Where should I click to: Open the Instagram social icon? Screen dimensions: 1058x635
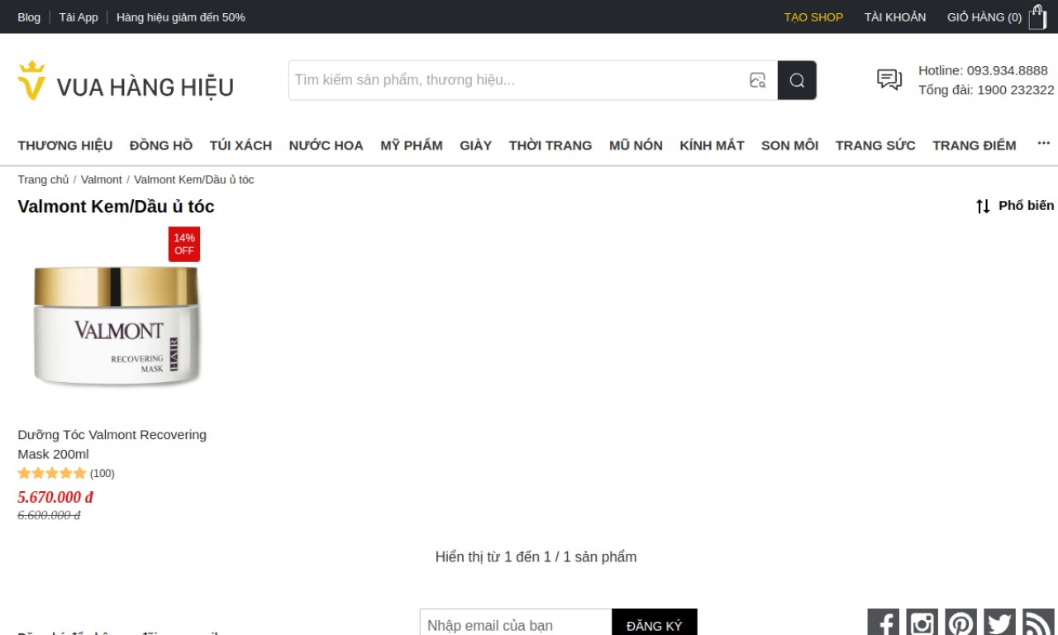[x=922, y=623]
